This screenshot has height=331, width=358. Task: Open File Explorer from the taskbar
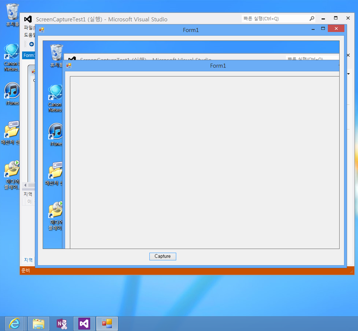(x=38, y=324)
